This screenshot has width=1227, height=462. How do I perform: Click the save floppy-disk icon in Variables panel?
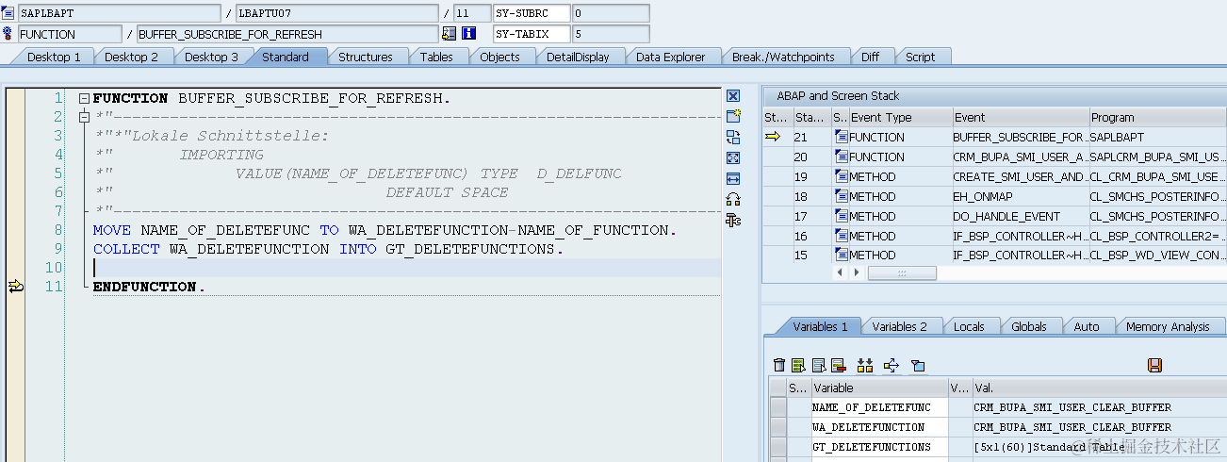(x=1154, y=365)
